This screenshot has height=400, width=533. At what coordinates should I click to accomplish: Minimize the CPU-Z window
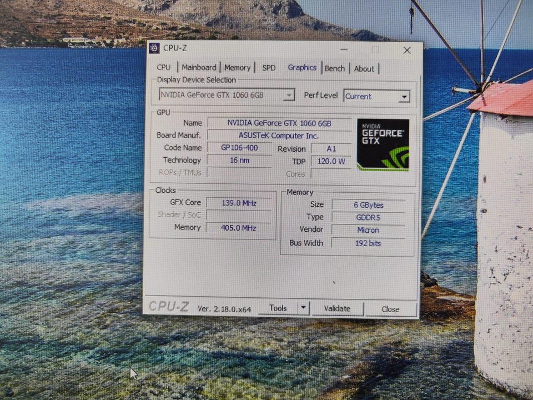click(x=344, y=49)
